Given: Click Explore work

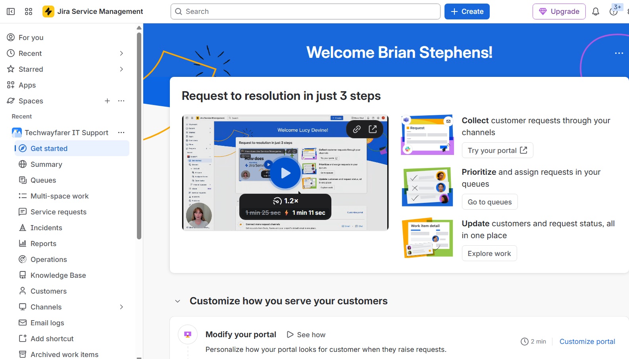Looking at the screenshot, I should click(x=489, y=254).
